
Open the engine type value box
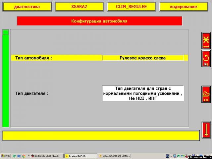[x=142, y=93]
